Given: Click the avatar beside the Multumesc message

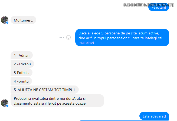Looking at the screenshot, I should pos(5,20).
